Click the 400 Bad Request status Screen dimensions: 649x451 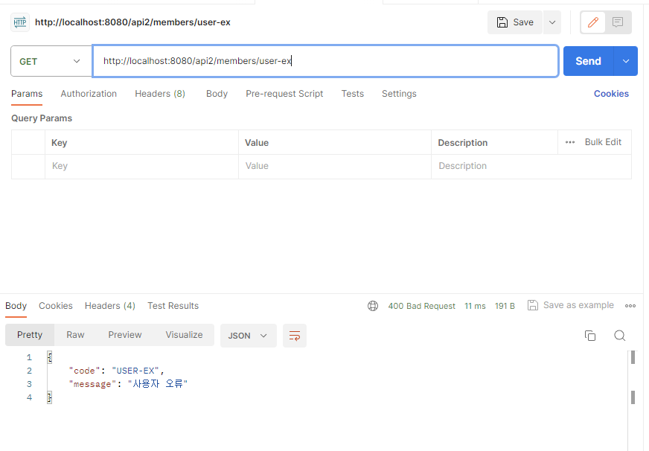pos(421,306)
